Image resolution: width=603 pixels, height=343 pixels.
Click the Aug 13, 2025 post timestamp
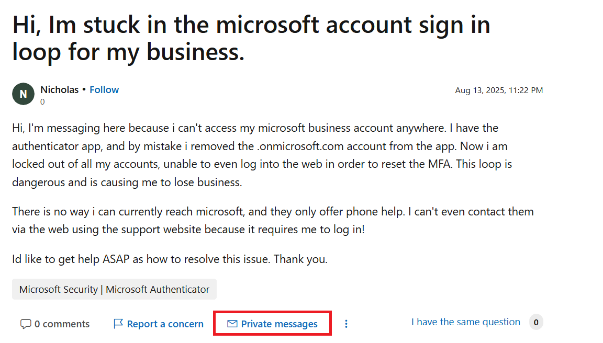[x=499, y=90]
